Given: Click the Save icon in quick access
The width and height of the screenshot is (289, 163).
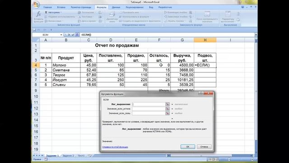Looking at the screenshot, I should pos(34,30).
